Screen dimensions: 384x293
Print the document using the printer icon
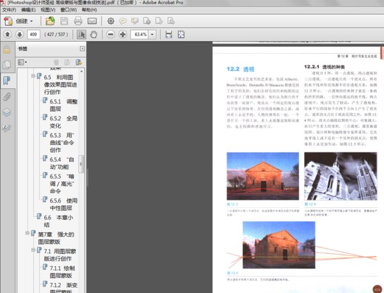[78, 21]
